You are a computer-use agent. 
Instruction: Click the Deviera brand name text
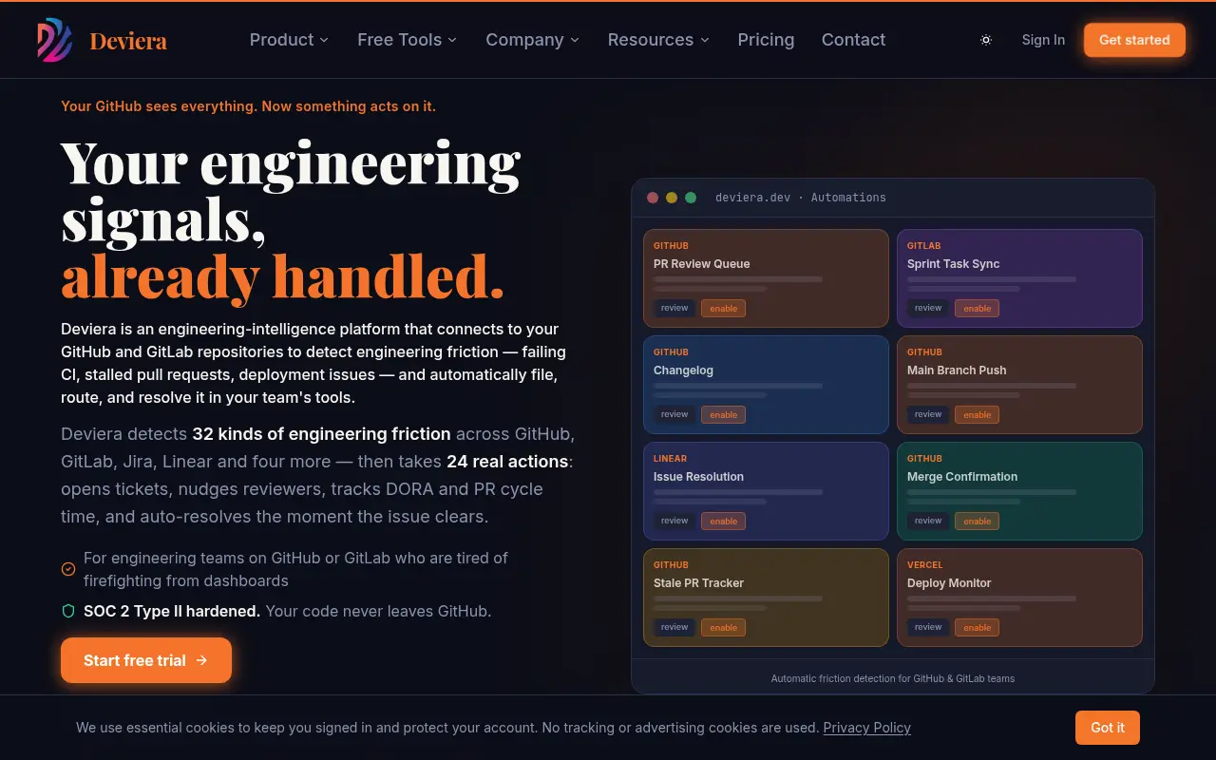(128, 41)
